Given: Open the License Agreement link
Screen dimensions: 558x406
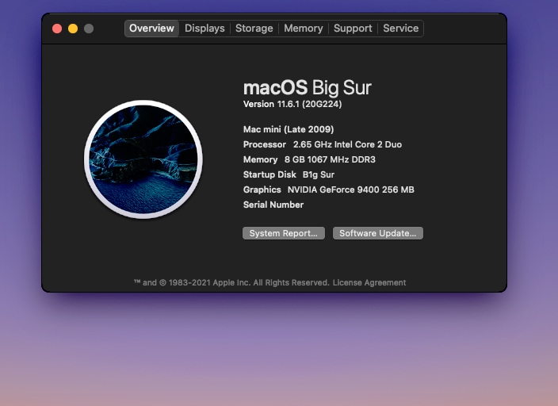Looking at the screenshot, I should tap(369, 283).
